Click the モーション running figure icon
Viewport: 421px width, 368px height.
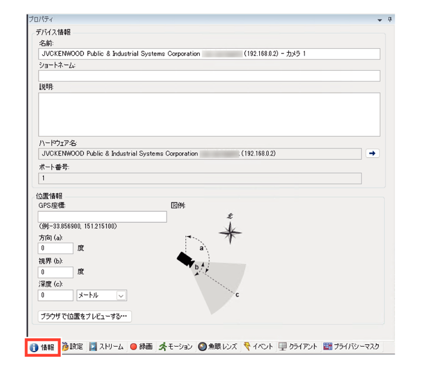tap(162, 347)
